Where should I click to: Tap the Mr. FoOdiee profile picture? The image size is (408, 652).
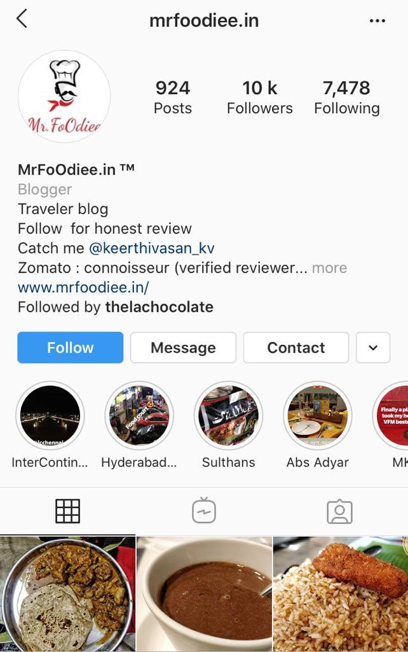point(64,96)
